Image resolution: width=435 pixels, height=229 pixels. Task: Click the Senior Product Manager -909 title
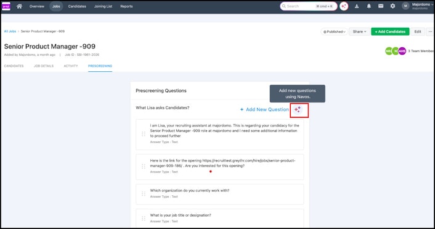50,46
